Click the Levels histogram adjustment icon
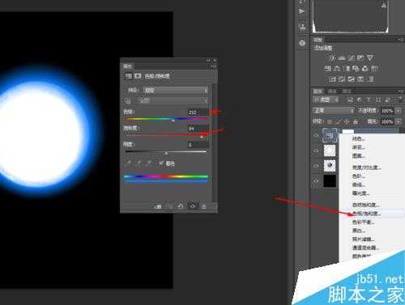This screenshot has width=405, height=305. 342,57
